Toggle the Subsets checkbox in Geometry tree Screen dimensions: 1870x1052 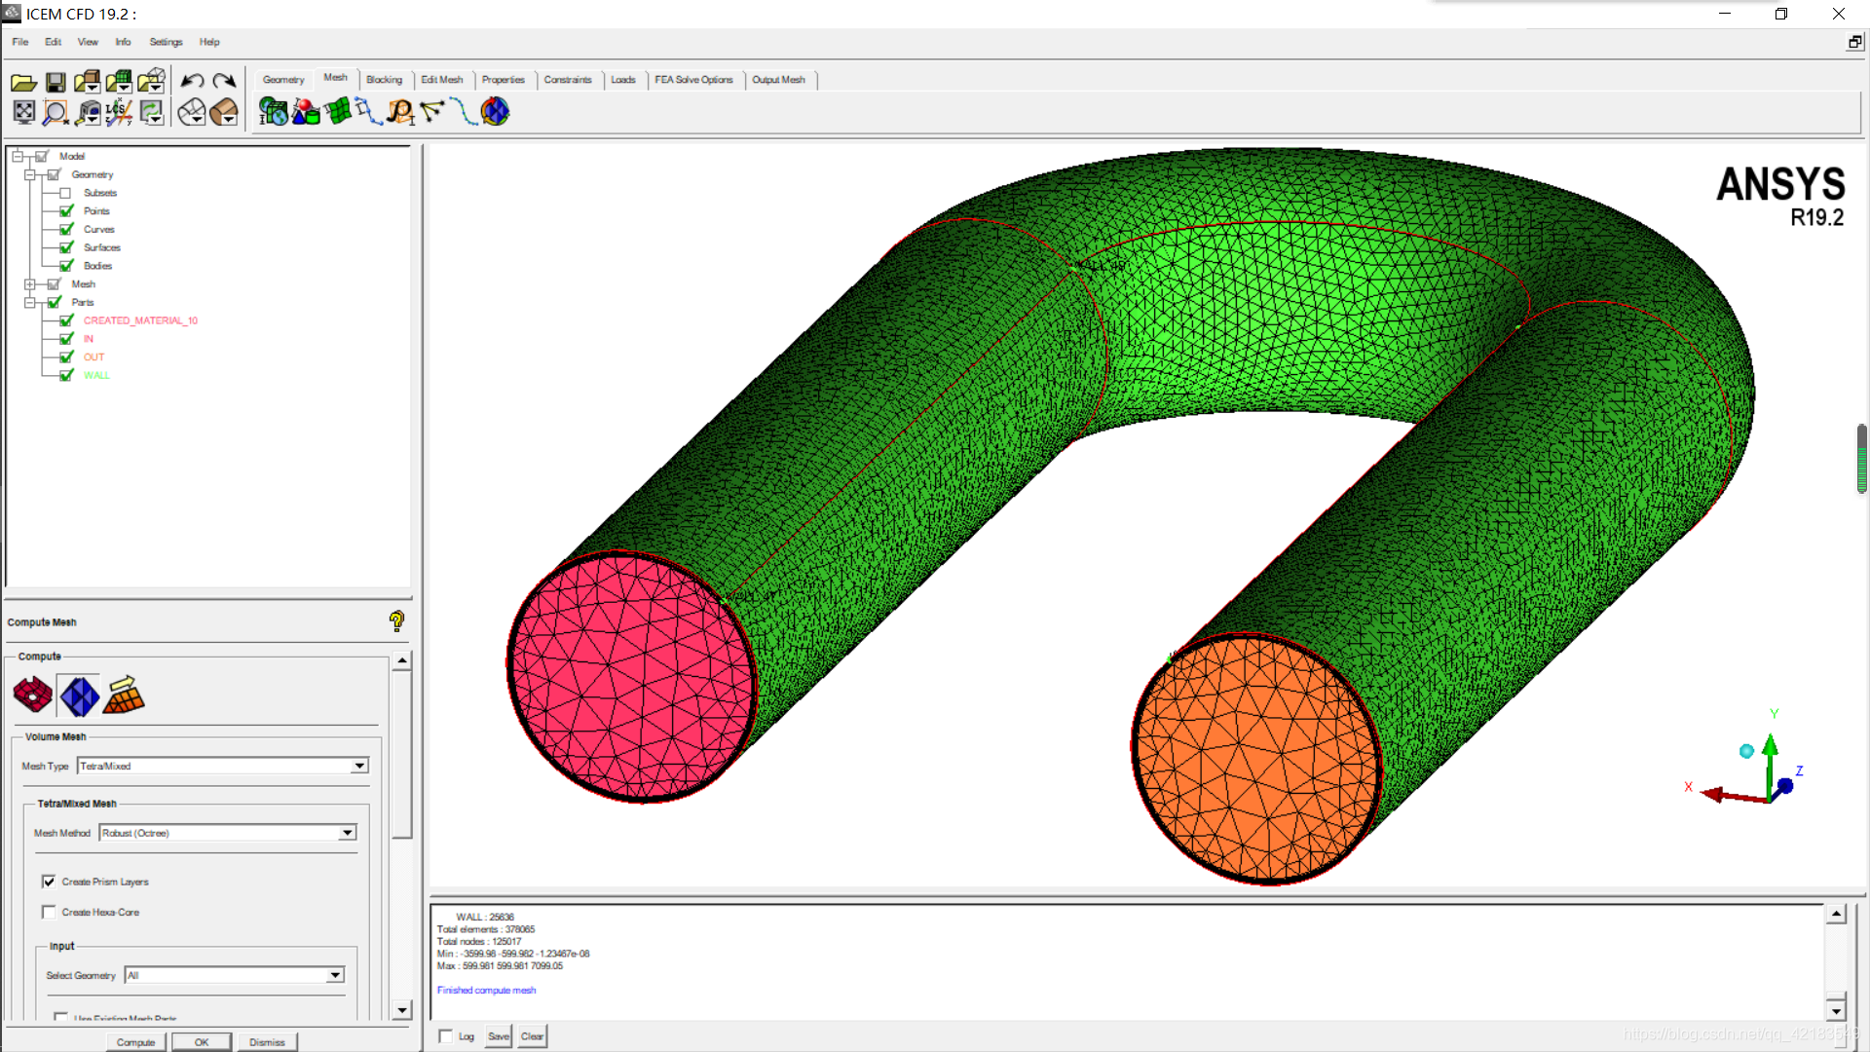pos(65,193)
